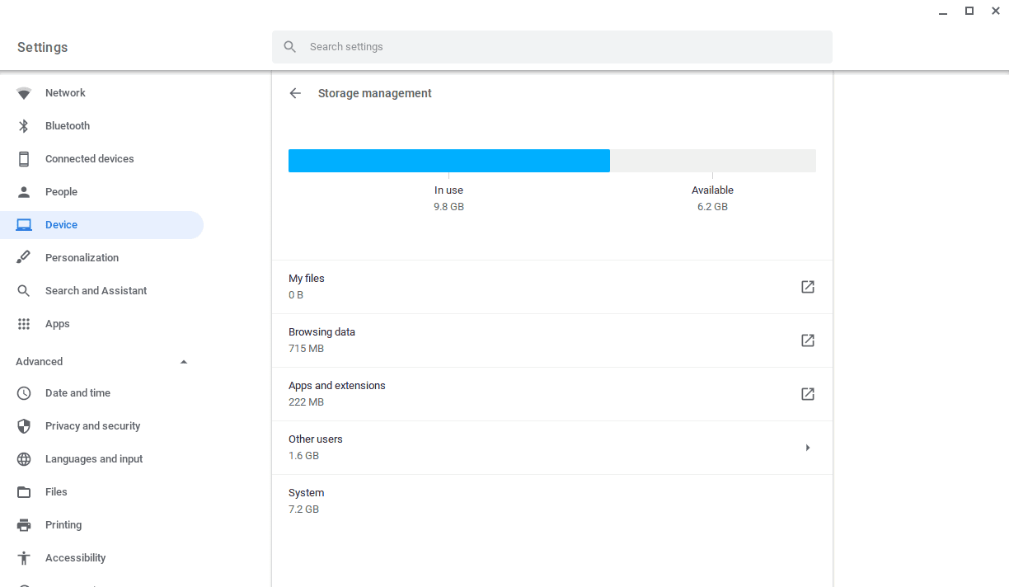Maximize the Settings window
Viewport: 1009px width, 587px height.
click(x=969, y=11)
